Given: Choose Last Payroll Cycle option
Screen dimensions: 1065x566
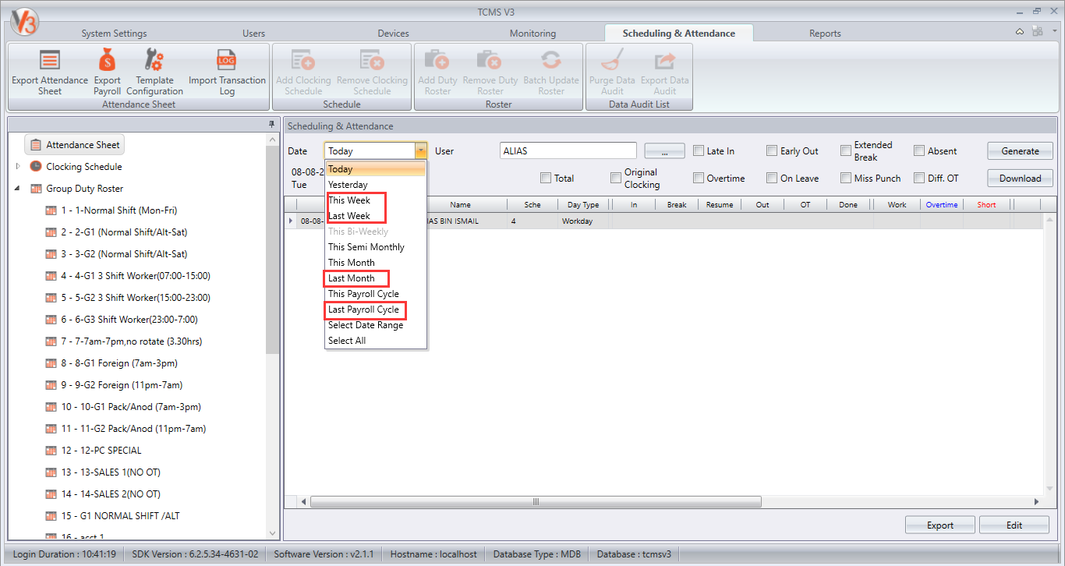Looking at the screenshot, I should [x=376, y=310].
